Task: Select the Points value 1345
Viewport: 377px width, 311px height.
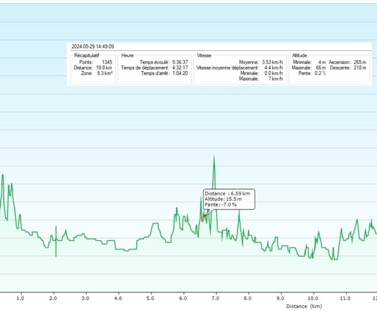Action: pyautogui.click(x=107, y=62)
